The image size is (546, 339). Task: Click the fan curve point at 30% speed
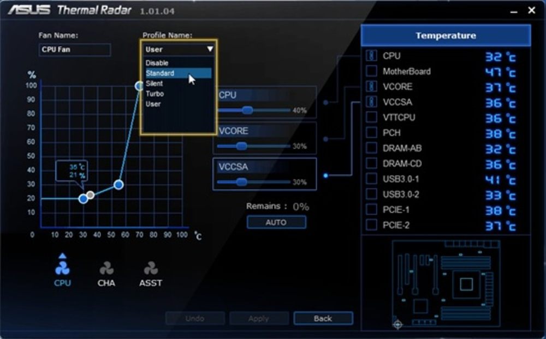pos(118,185)
